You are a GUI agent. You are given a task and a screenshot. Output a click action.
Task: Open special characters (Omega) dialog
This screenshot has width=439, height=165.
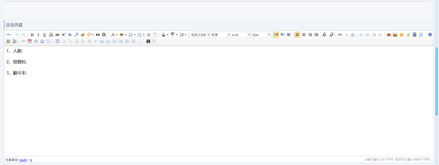(x=42, y=41)
